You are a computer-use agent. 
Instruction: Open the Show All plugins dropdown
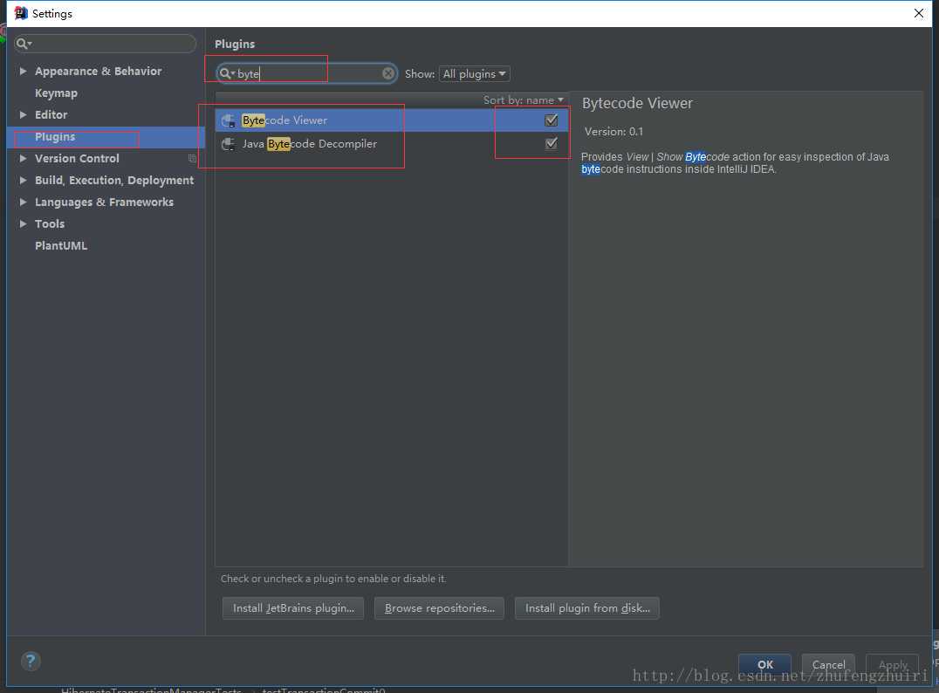pyautogui.click(x=474, y=73)
